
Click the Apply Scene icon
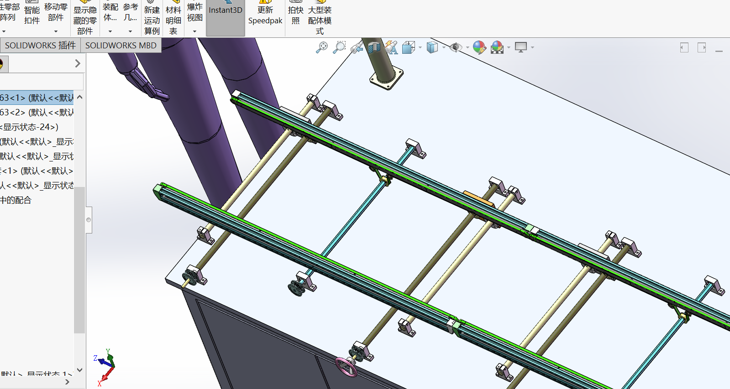coord(497,47)
